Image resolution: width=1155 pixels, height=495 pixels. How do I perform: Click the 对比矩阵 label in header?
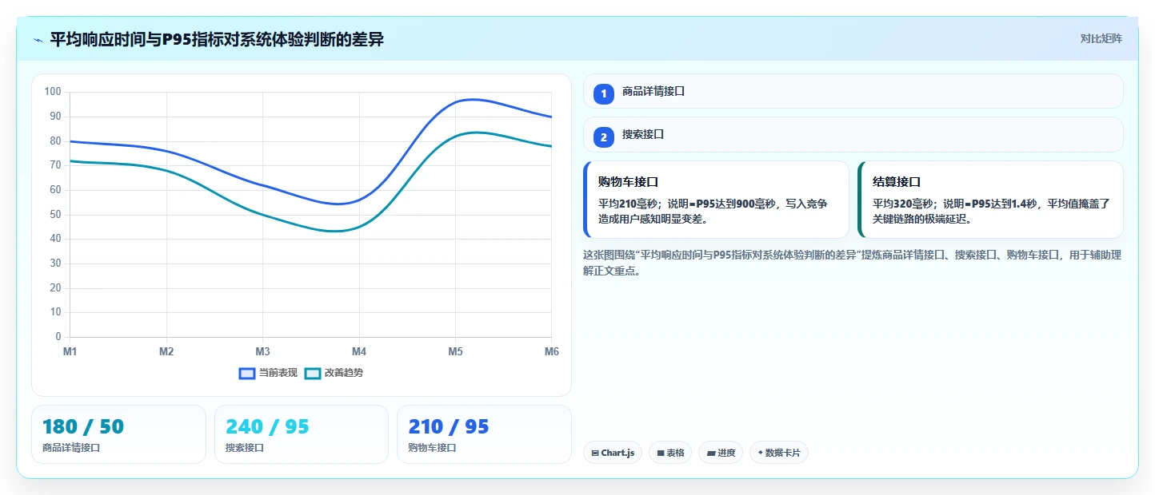(1101, 39)
